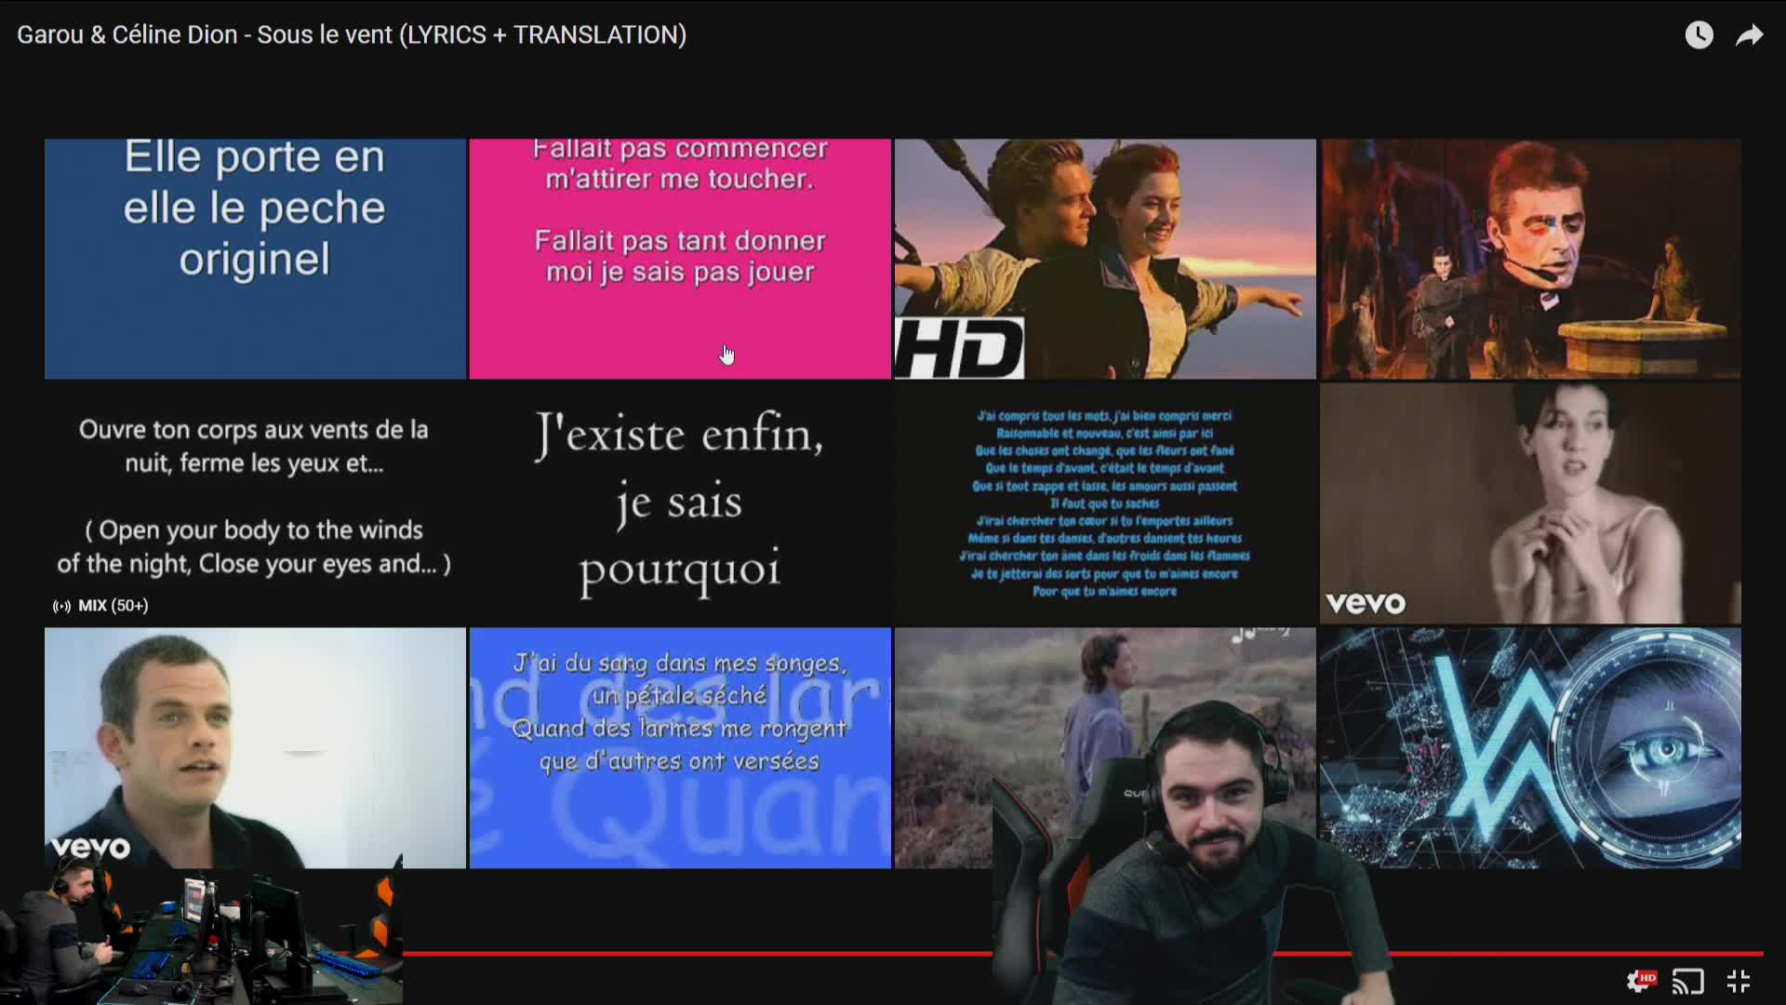Open the stage performance with painted face
This screenshot has height=1005, width=1786.
1530,259
